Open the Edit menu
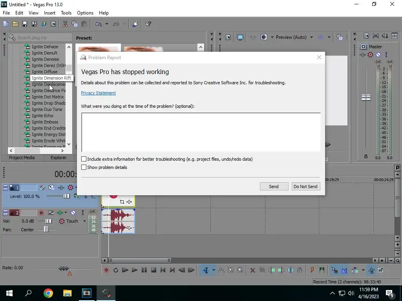 (x=19, y=13)
